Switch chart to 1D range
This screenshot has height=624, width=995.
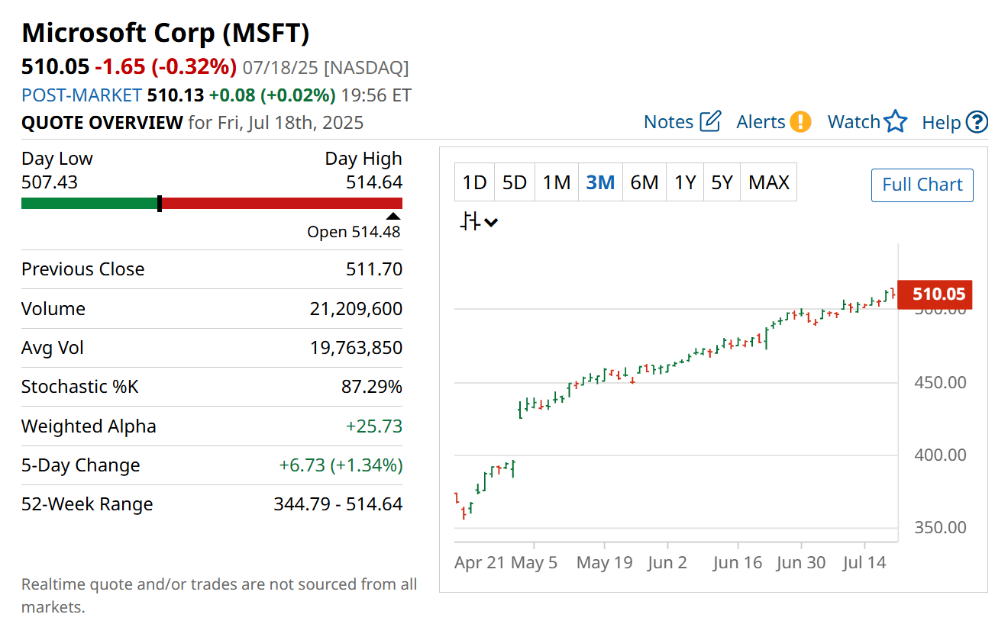point(474,182)
